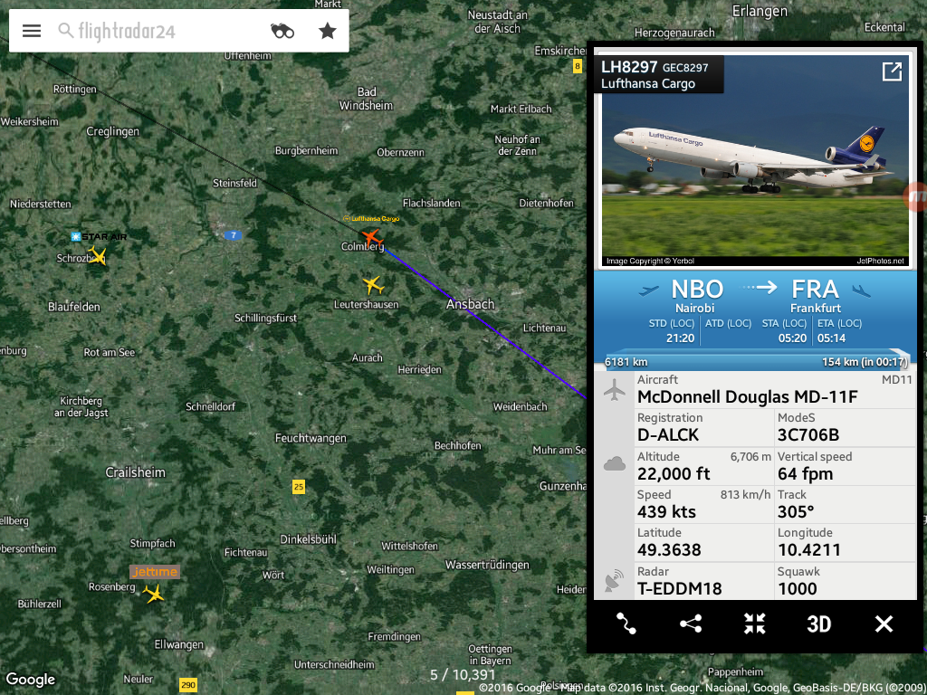Open bookmarks star icon

coord(328,31)
